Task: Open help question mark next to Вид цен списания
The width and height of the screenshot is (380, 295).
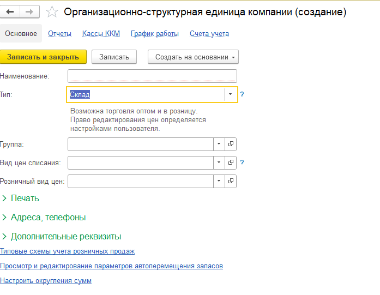Action: [242, 162]
